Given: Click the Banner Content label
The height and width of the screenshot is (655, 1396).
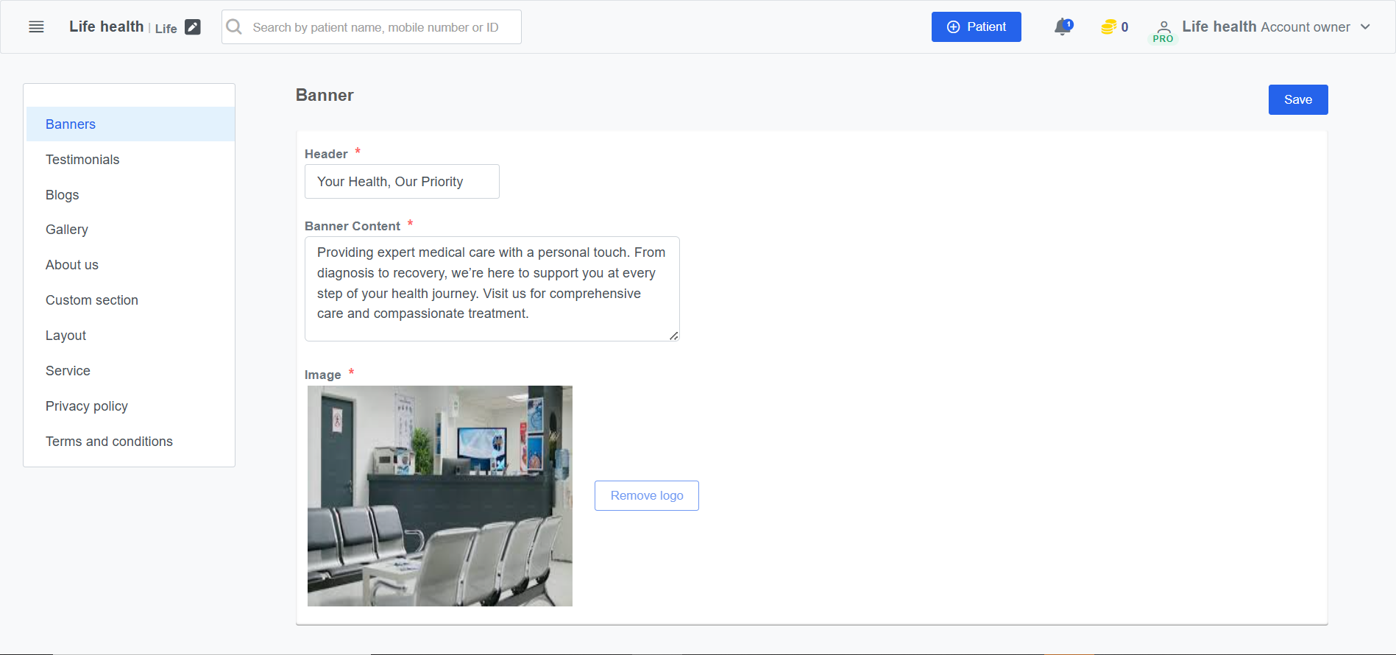Looking at the screenshot, I should (x=352, y=226).
